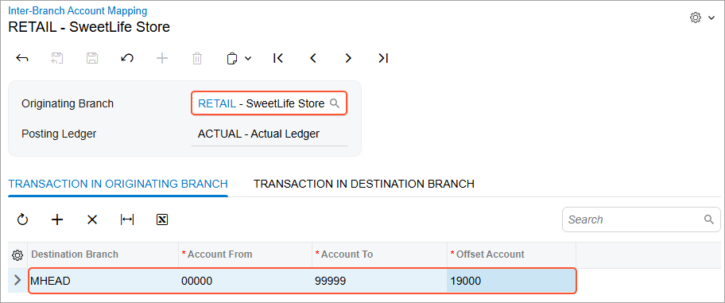Click the back arrow toolbar icon
This screenshot has width=725, height=303.
point(21,58)
